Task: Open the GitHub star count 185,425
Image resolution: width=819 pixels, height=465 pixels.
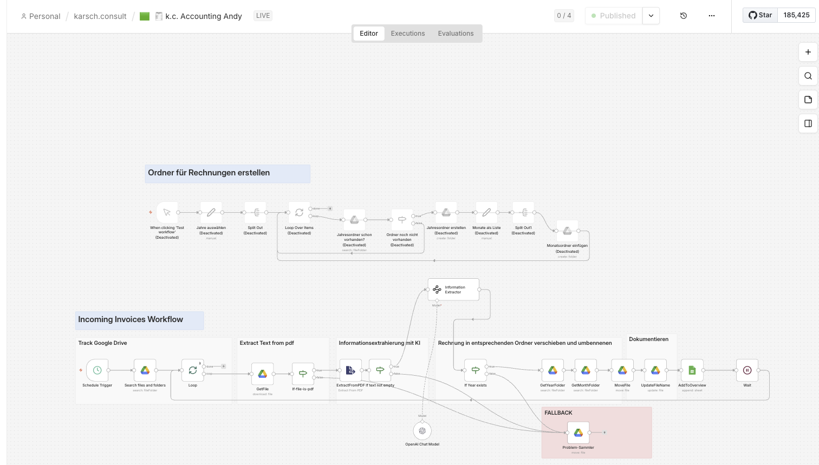Action: [796, 15]
